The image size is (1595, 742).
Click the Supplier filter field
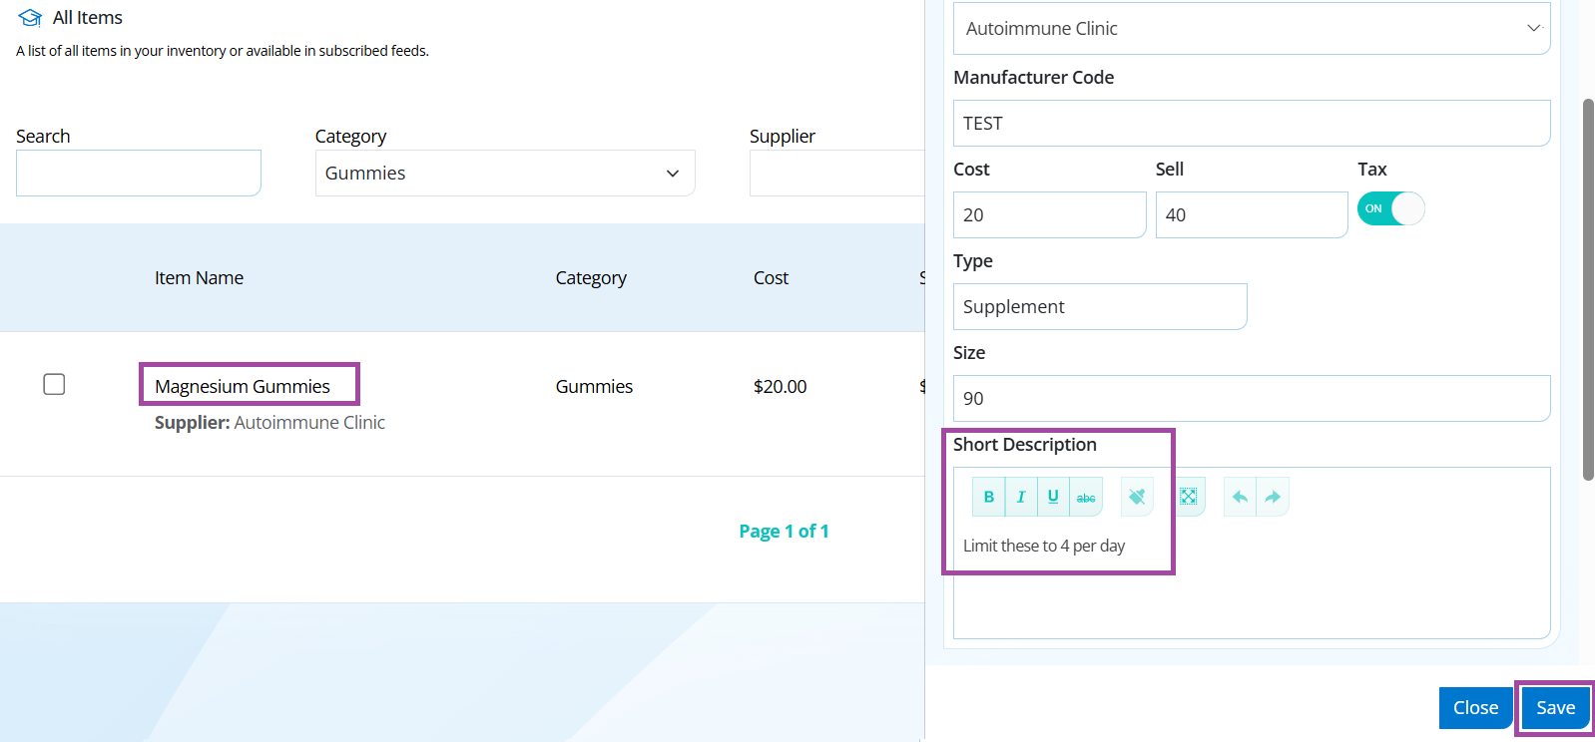click(837, 174)
